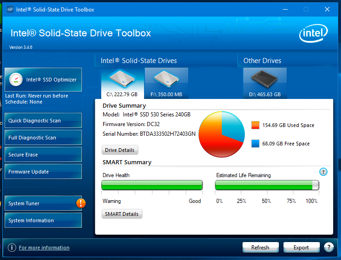Click the Schedule: None text
This screenshot has height=260, width=341.
tap(24, 102)
